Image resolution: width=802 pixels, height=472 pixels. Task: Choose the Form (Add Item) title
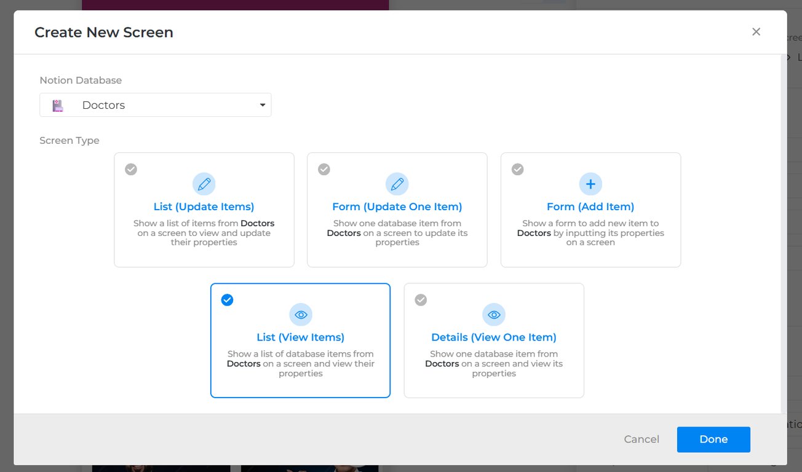tap(590, 206)
